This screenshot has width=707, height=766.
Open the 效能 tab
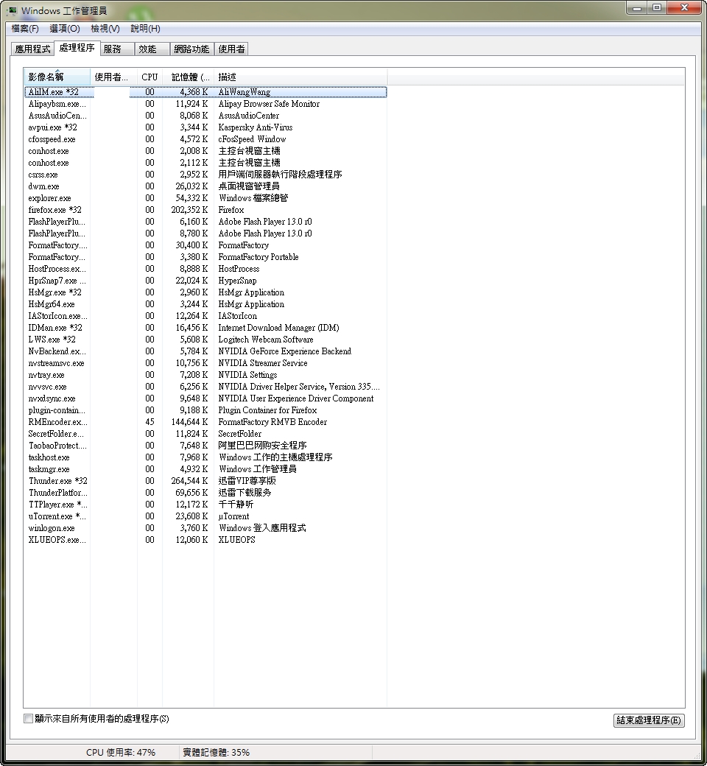[152, 49]
